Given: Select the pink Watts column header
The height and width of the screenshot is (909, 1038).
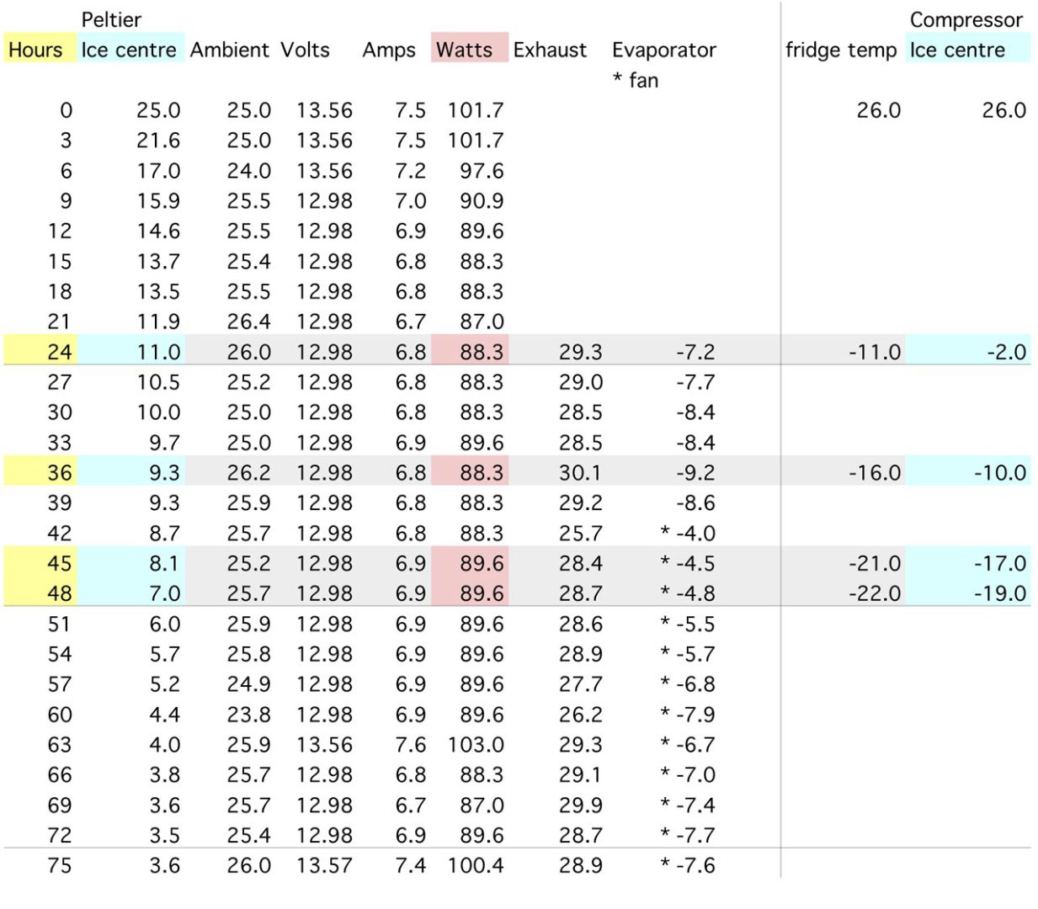Looking at the screenshot, I should pos(464,50).
